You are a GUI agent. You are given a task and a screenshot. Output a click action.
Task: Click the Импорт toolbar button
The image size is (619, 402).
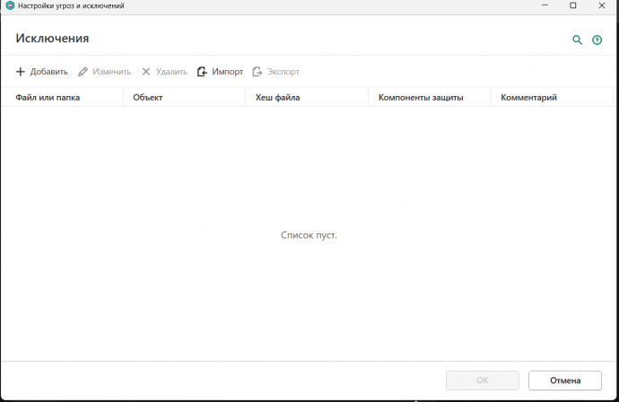coord(220,72)
